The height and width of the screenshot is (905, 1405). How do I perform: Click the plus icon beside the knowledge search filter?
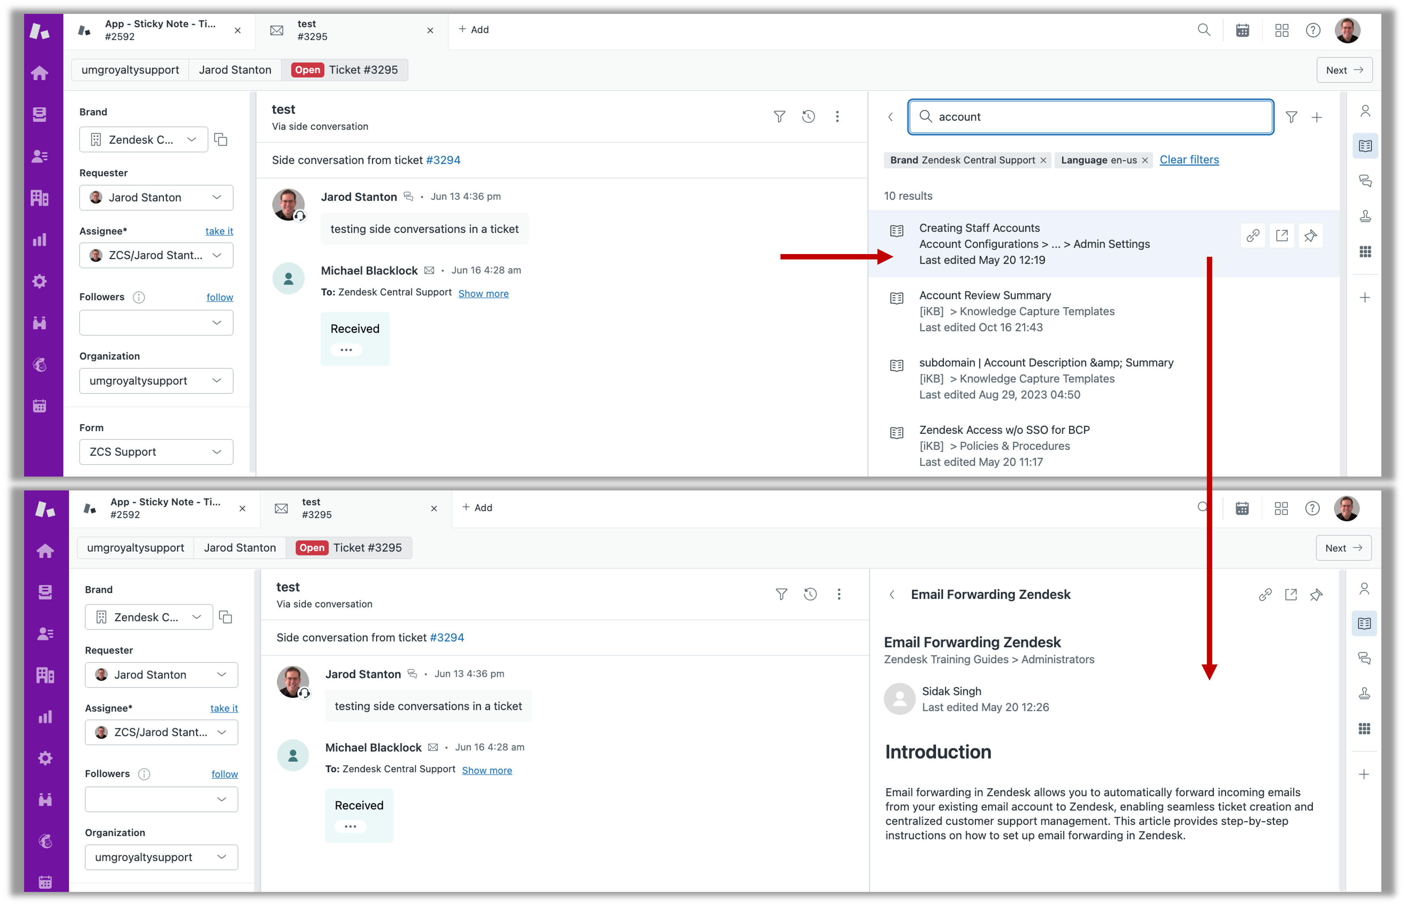click(1317, 117)
